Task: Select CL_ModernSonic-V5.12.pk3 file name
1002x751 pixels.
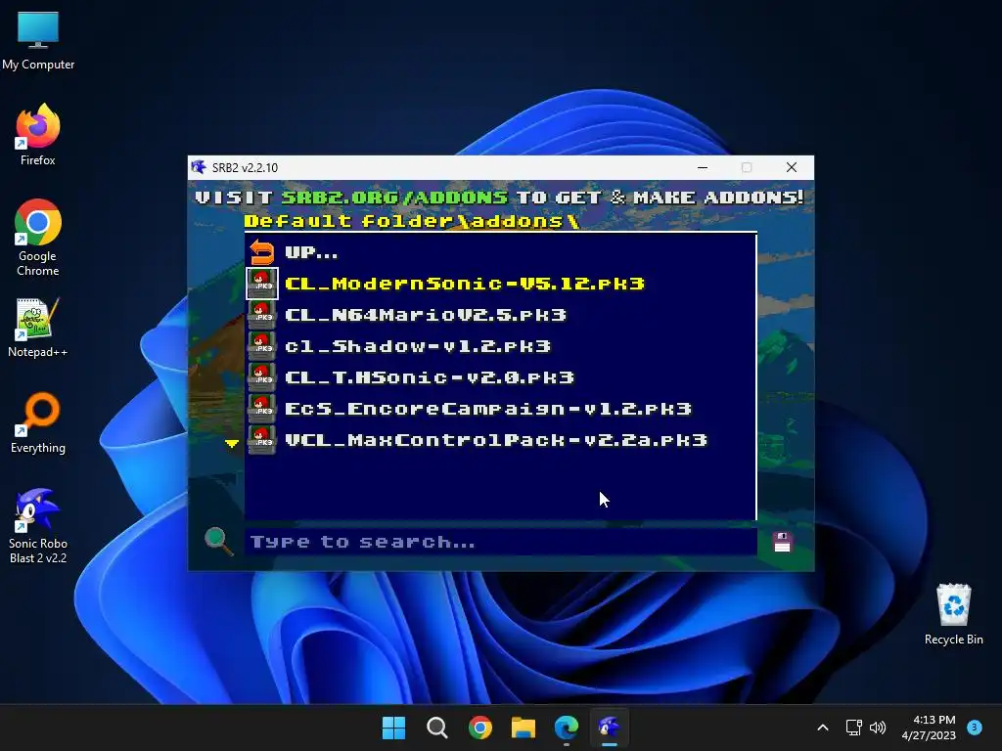Action: (x=465, y=284)
